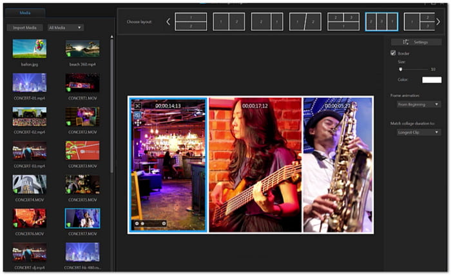Click the 00;00;05;27 timecode on saxophone clip
Image resolution: width=451 pixels, height=275 pixels.
[338, 106]
